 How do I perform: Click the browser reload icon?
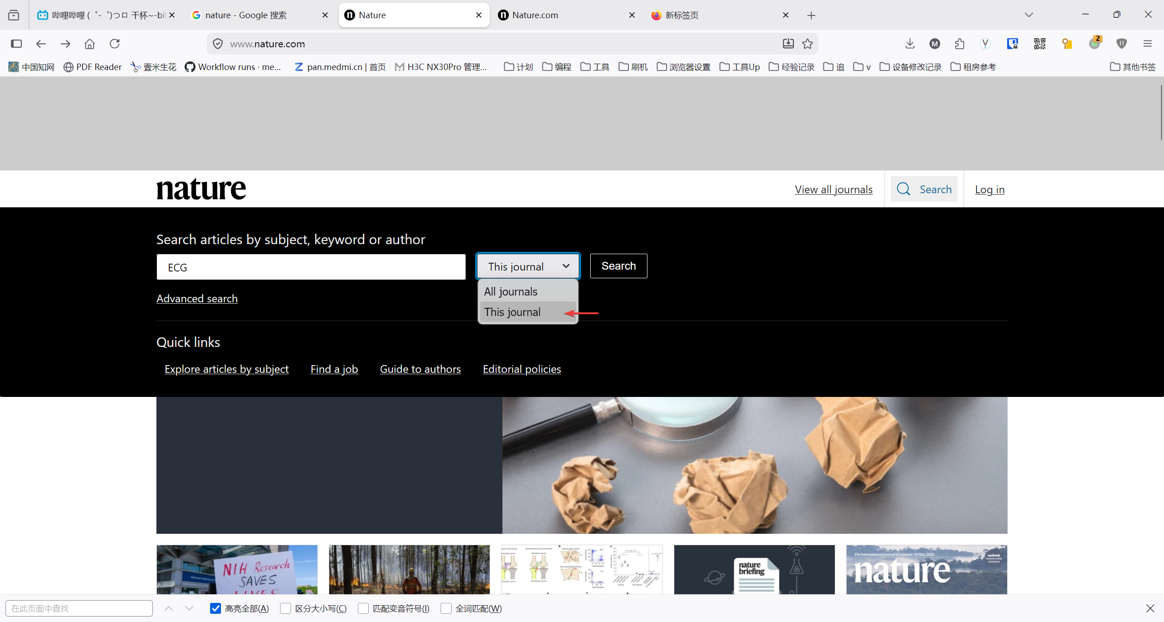click(x=115, y=44)
